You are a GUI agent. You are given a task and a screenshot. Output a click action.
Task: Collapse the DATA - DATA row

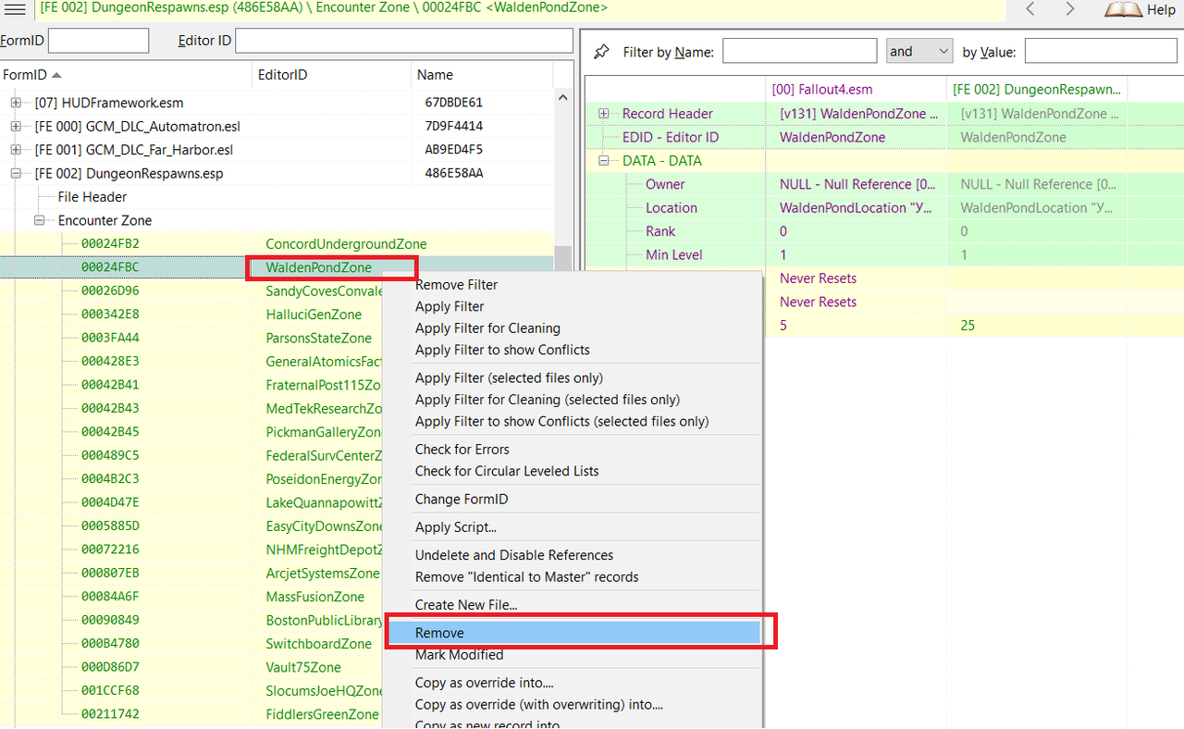coord(604,161)
